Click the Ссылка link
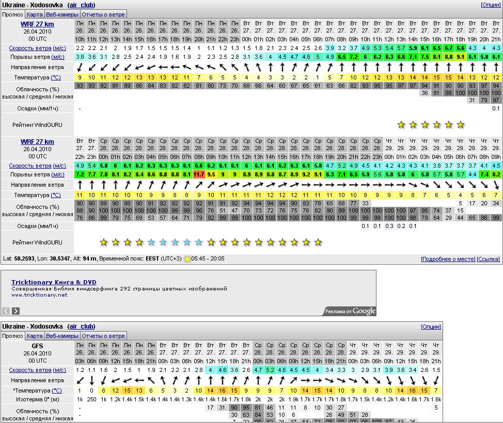 tap(488, 259)
